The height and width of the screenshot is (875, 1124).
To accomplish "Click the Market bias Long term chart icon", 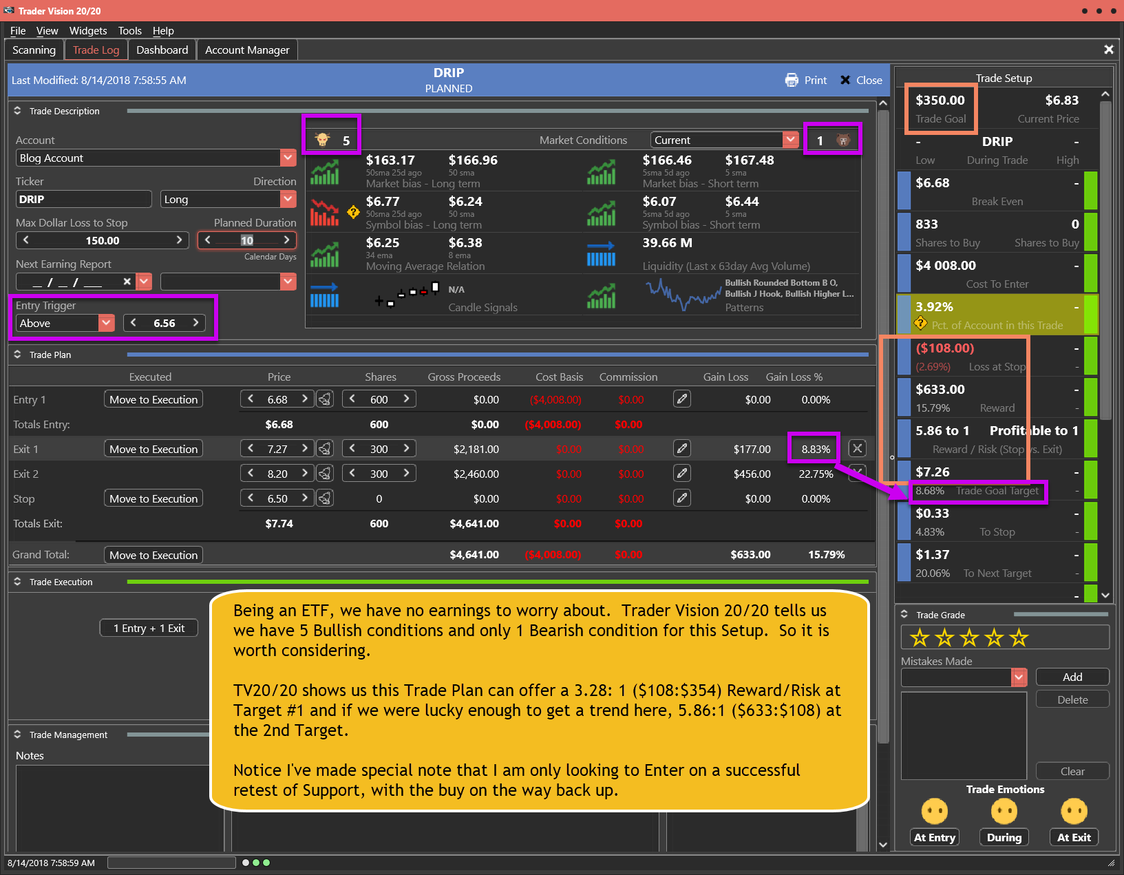I will [x=324, y=172].
